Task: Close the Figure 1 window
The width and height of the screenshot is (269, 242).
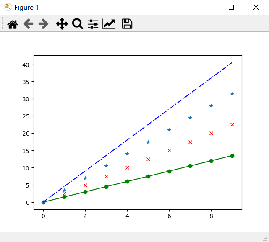Action: [256, 7]
